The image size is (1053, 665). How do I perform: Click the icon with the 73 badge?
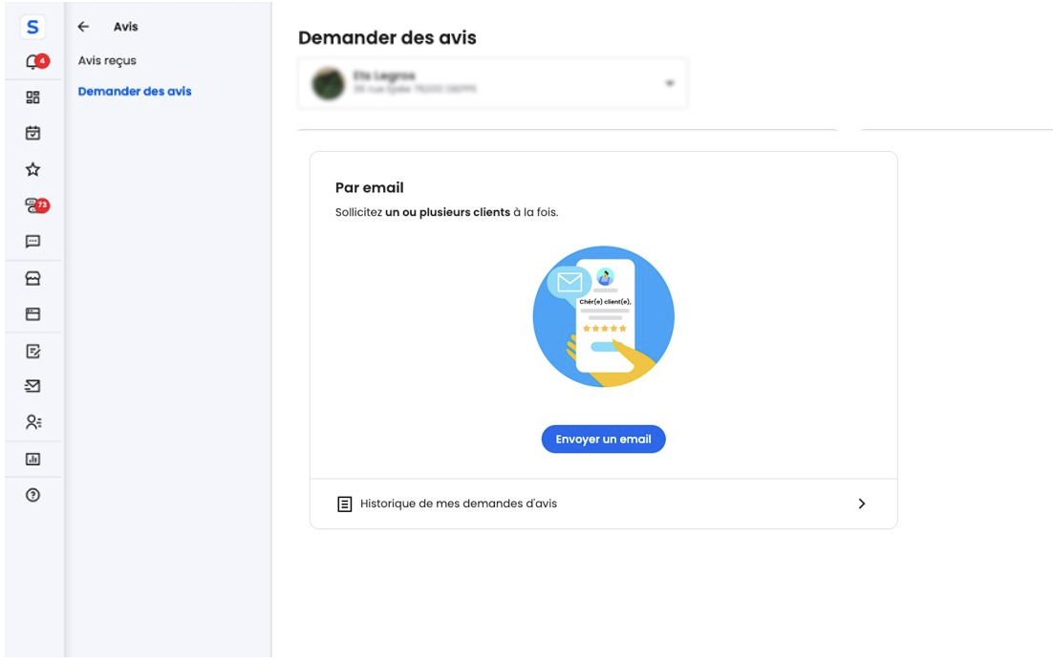[x=35, y=204]
